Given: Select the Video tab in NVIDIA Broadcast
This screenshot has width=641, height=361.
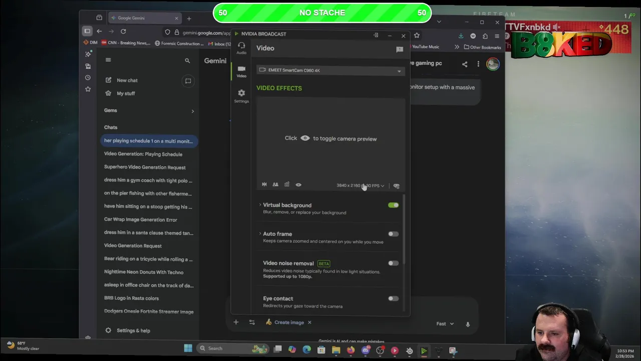Looking at the screenshot, I should 241,71.
